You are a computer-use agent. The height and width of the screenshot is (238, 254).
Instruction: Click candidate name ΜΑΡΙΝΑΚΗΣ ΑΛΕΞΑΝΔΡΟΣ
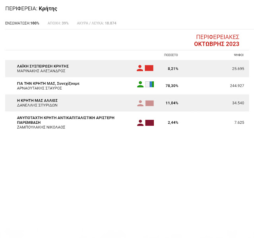tap(41, 71)
